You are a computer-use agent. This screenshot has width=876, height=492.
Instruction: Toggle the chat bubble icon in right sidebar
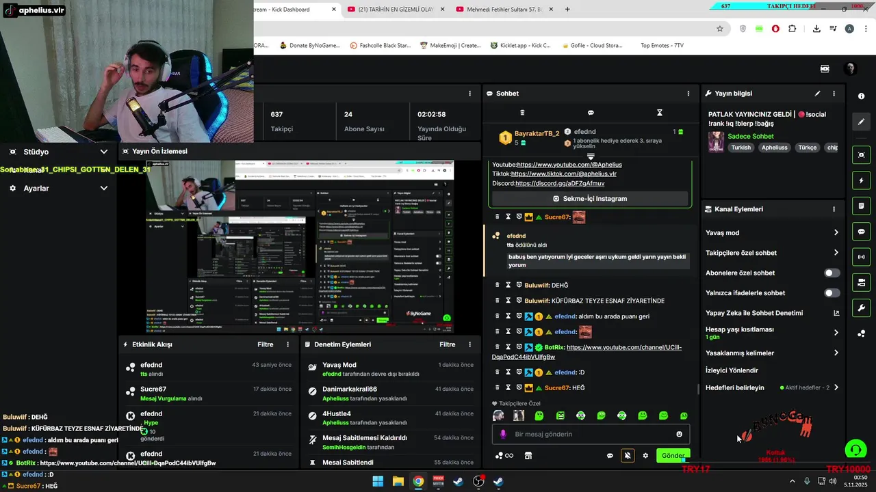click(x=862, y=232)
